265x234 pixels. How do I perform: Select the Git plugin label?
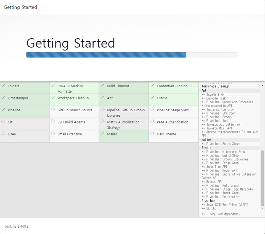tap(10, 122)
